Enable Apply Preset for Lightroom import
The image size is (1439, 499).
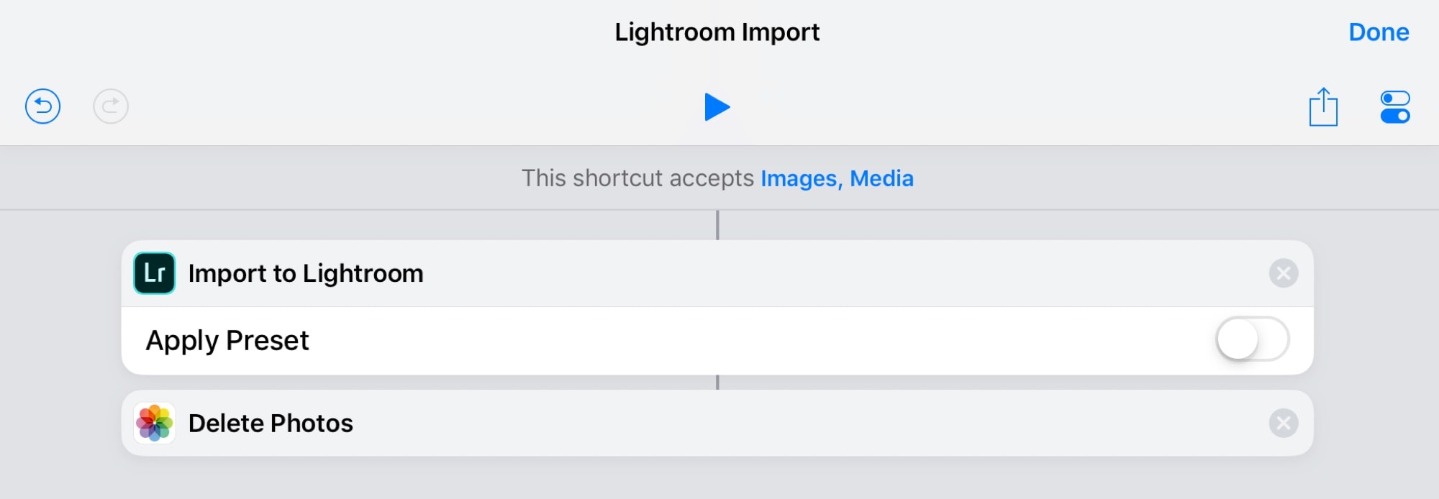(x=1252, y=339)
